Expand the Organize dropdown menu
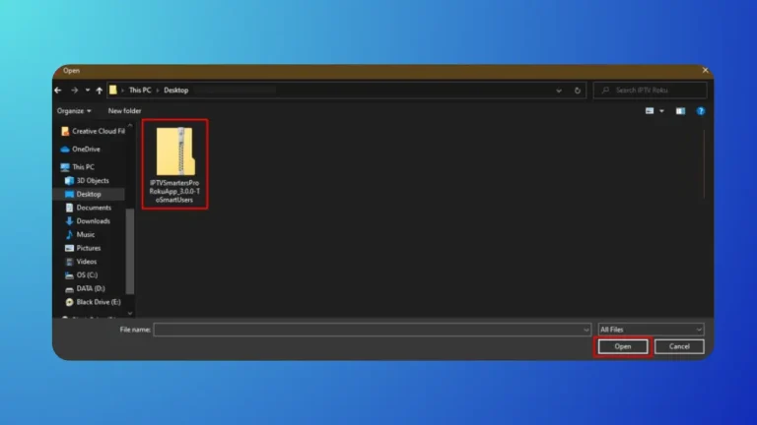Image resolution: width=757 pixels, height=425 pixels. [74, 111]
